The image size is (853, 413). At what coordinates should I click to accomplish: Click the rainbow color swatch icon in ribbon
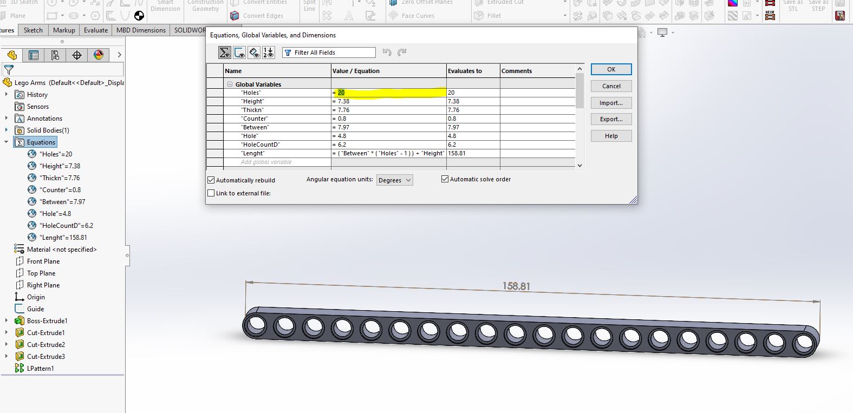[x=732, y=3]
